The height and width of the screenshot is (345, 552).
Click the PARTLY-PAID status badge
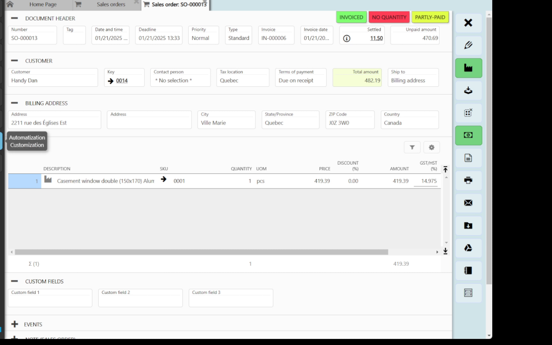pos(430,17)
